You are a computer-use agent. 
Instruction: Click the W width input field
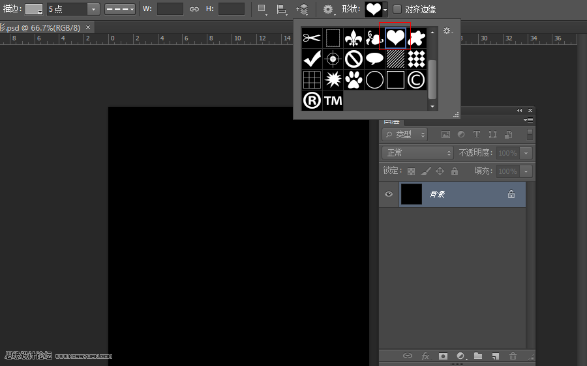coord(170,9)
